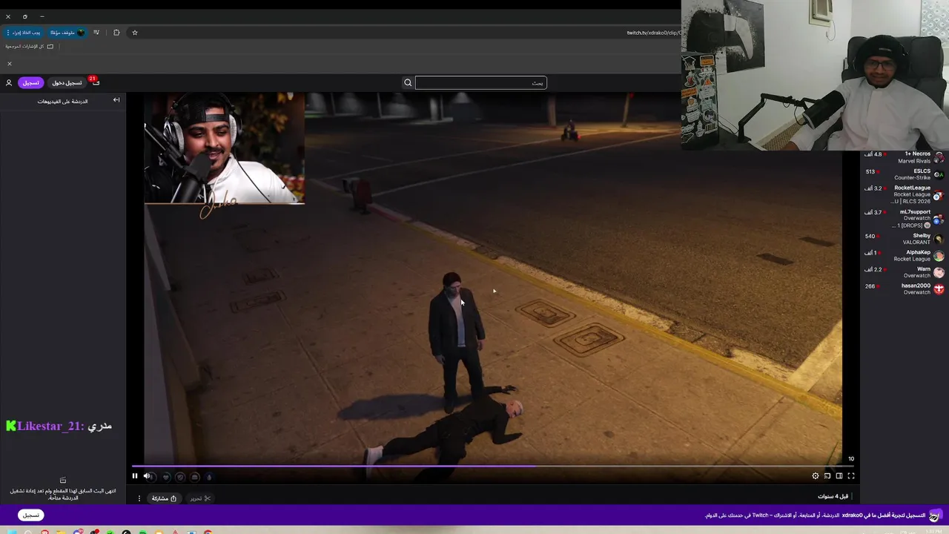949x534 pixels.
Task: Cast the clip with the cast icon
Action: pyautogui.click(x=827, y=476)
